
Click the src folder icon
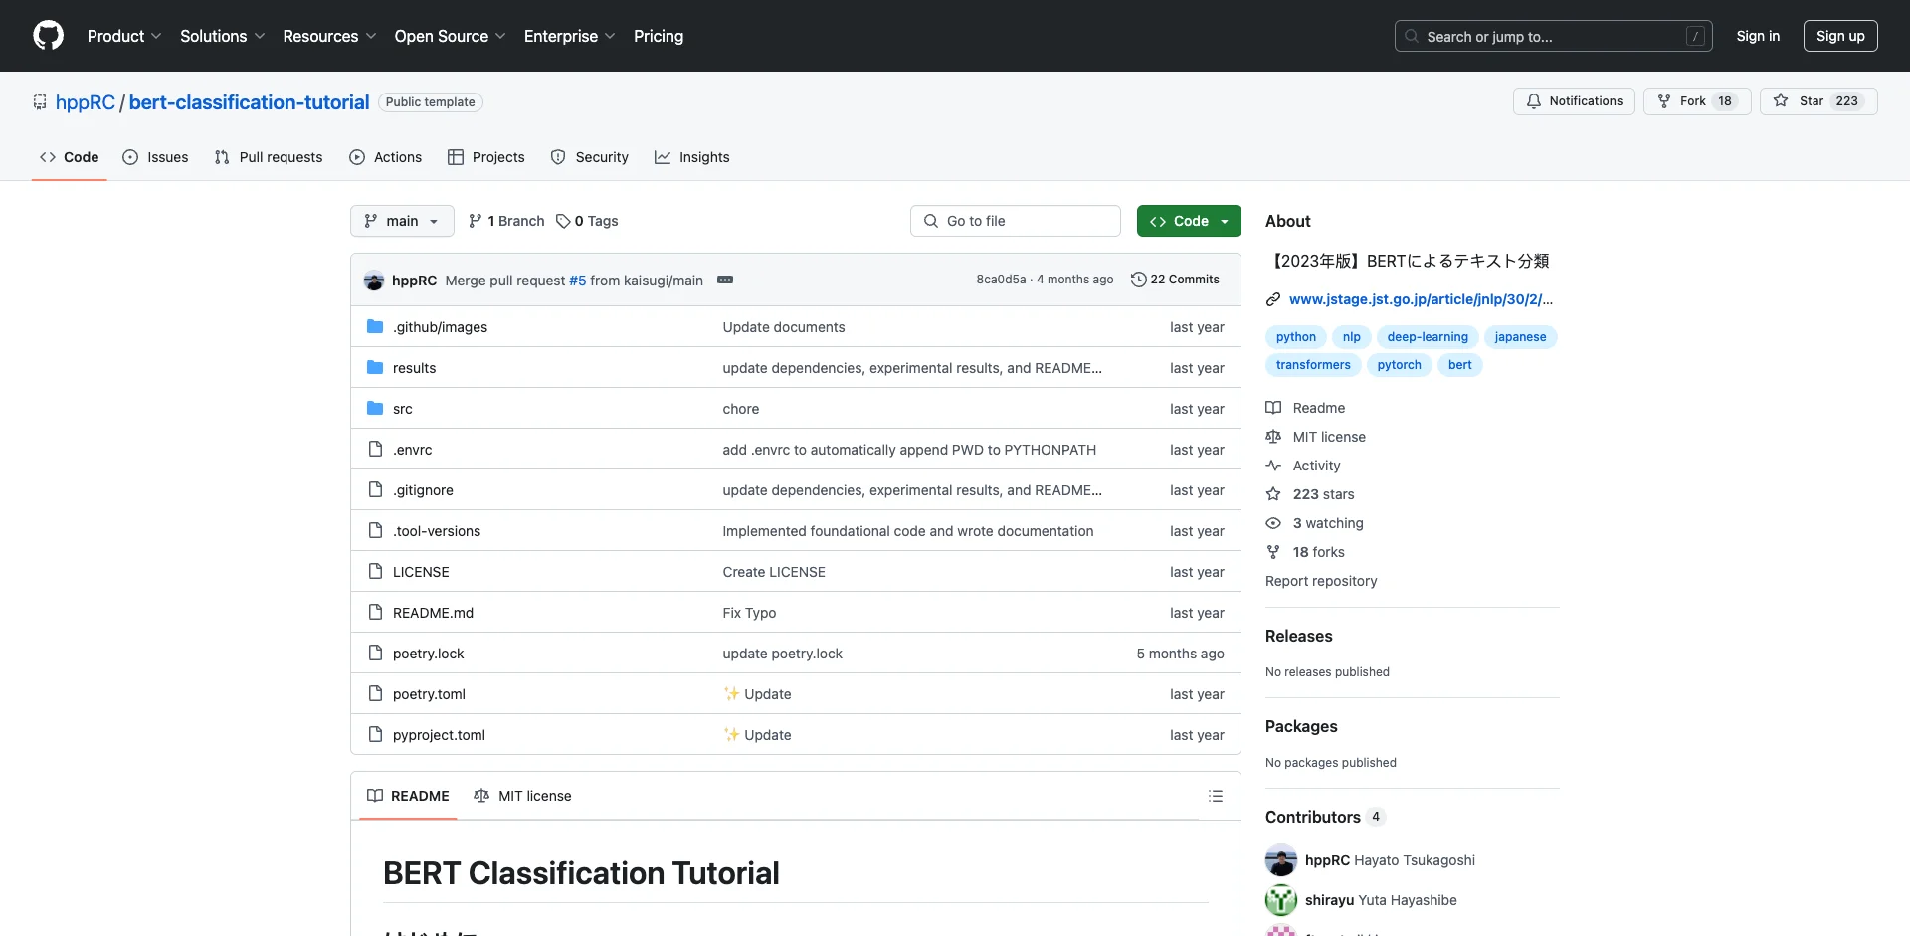375,408
